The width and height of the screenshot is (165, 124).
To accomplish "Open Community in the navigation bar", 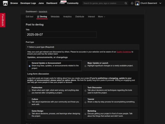I will [73, 3].
